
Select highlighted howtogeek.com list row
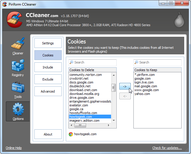(90, 117)
